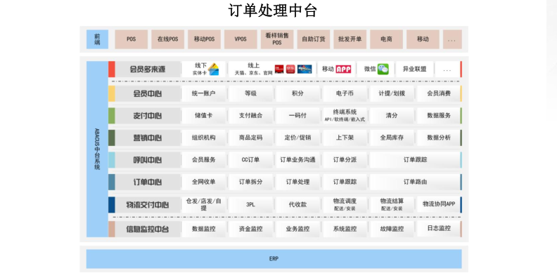
Task: Select the 看样销售 POS box
Action: [277, 39]
